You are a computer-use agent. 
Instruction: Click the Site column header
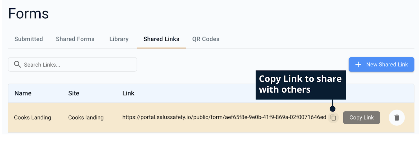[x=74, y=93]
